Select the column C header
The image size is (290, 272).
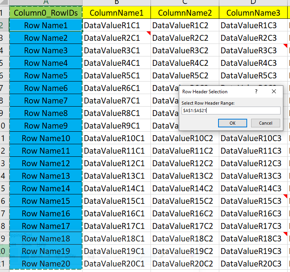[185, 2]
